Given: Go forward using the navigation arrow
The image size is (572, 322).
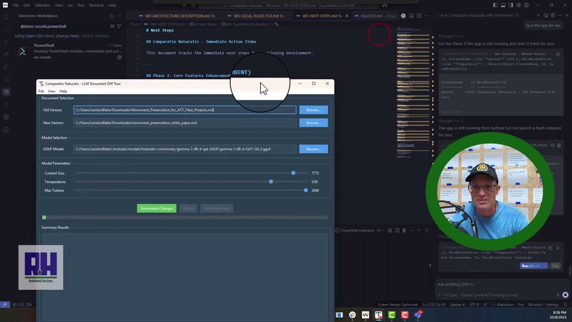Looking at the screenshot, I should pos(193,5).
